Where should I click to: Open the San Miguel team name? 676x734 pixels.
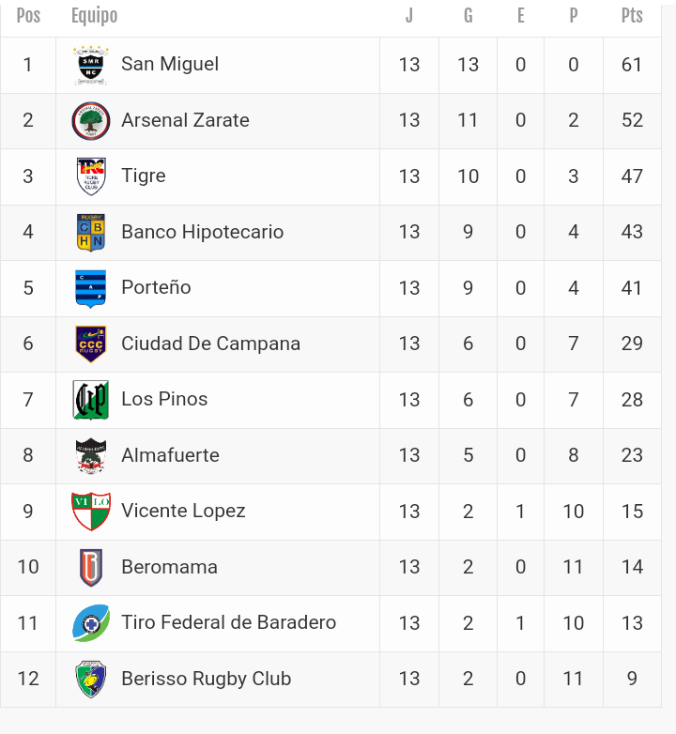170,64
